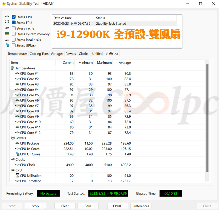This screenshot has height=210, width=219.
Task: Open the CPUID panel
Action: tap(118, 206)
